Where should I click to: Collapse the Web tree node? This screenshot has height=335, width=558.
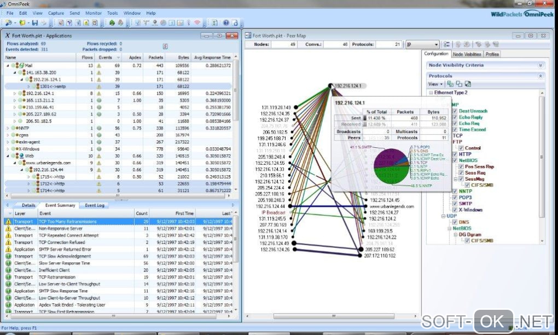[x=8, y=156]
